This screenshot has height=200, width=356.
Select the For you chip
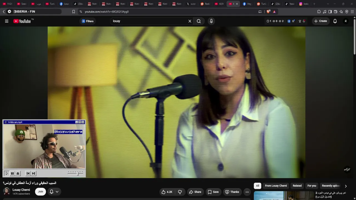tap(312, 186)
